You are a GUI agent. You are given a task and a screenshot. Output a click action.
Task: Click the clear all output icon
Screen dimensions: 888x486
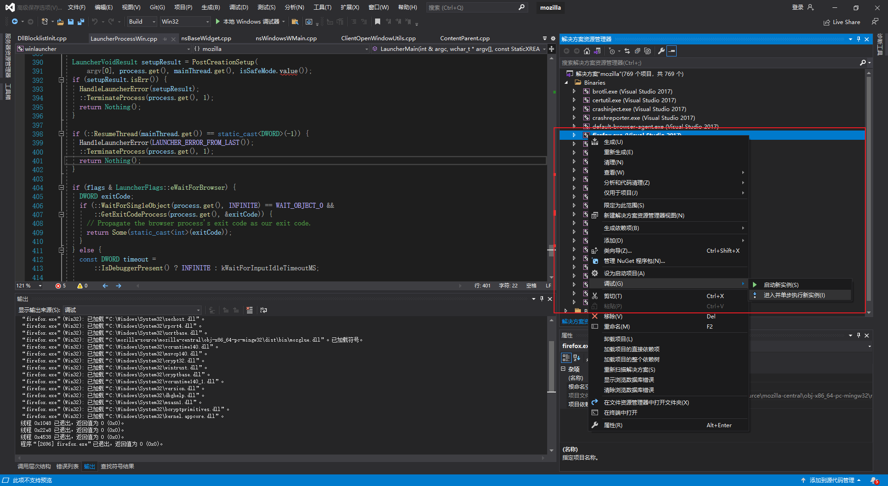(250, 310)
